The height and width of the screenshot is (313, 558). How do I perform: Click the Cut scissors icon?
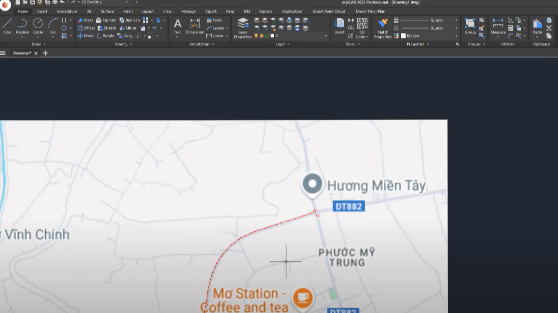click(549, 28)
